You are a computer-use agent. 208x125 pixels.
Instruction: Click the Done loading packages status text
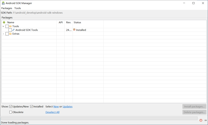pos(15,123)
